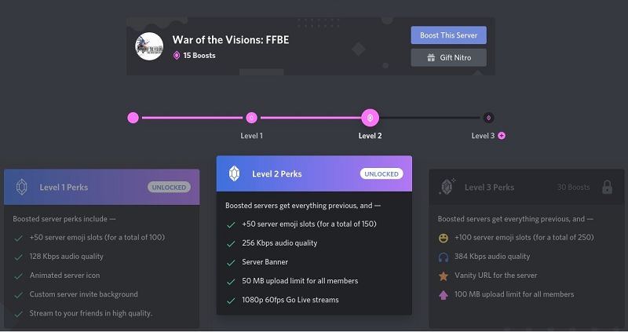This screenshot has width=628, height=332.
Task: Click the War of the Visions server avatar
Action: pos(149,46)
